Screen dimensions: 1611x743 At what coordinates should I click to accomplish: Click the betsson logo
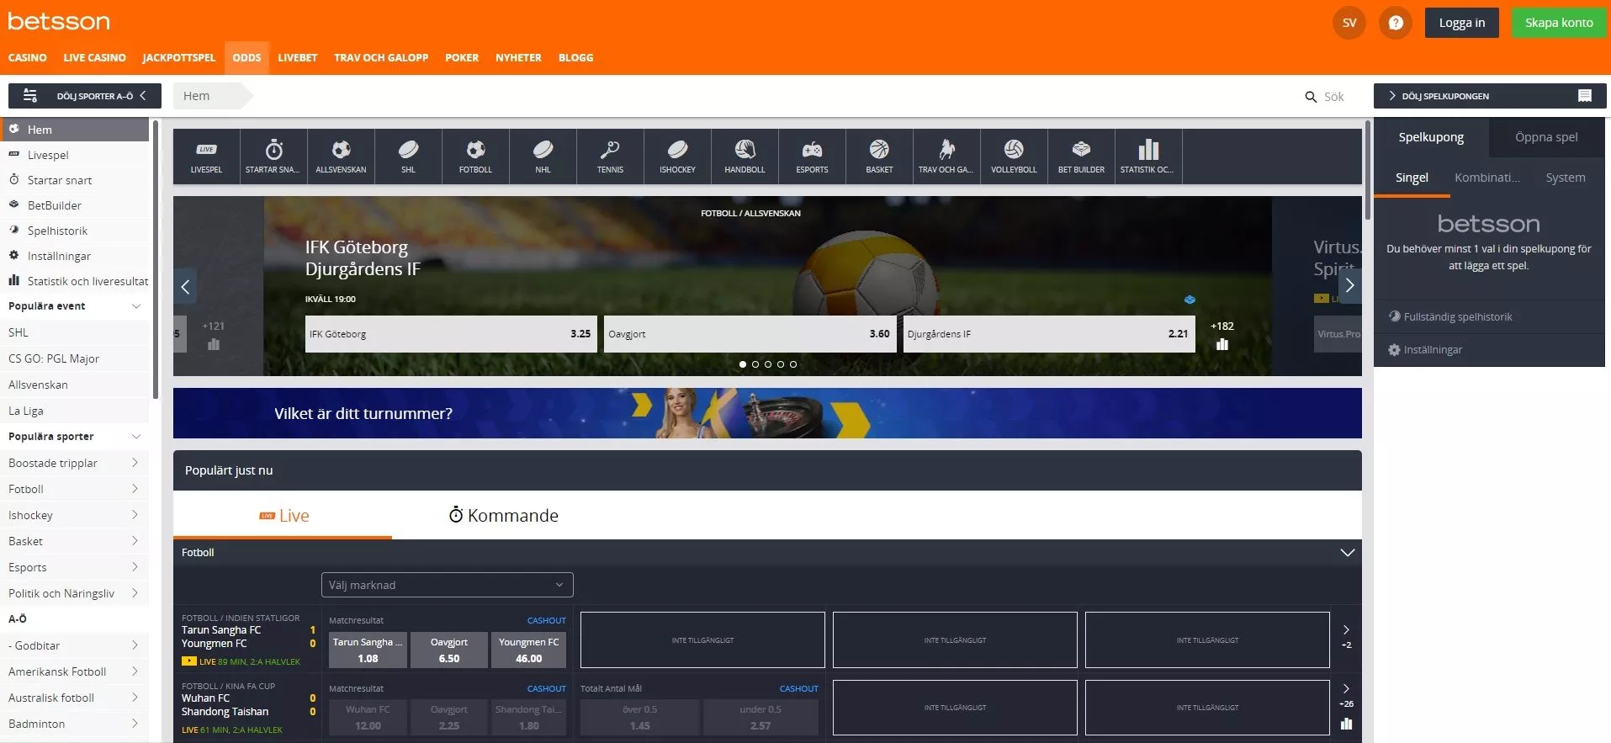tap(59, 21)
